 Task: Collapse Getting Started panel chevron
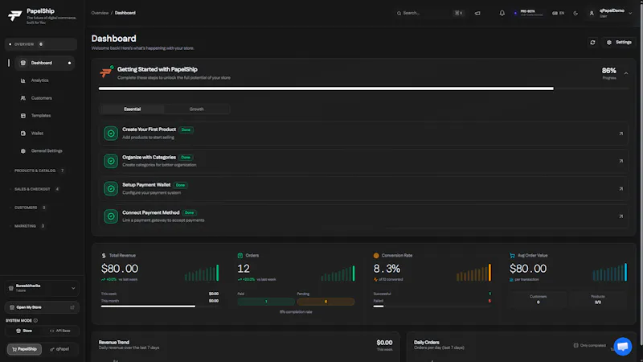point(626,73)
